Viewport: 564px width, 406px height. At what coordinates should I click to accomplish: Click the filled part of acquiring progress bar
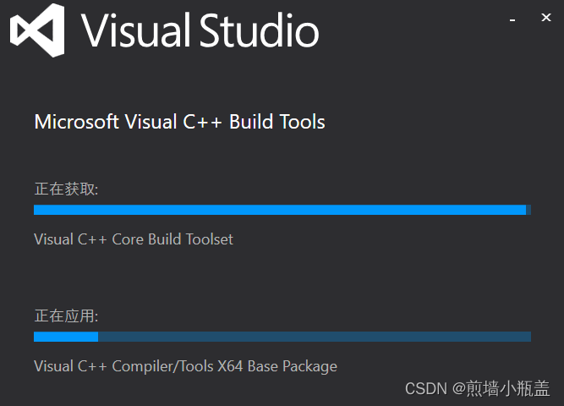[280, 210]
